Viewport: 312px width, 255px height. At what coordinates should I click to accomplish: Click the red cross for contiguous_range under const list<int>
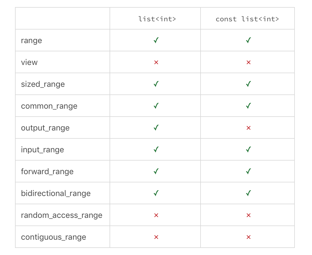pos(249,237)
